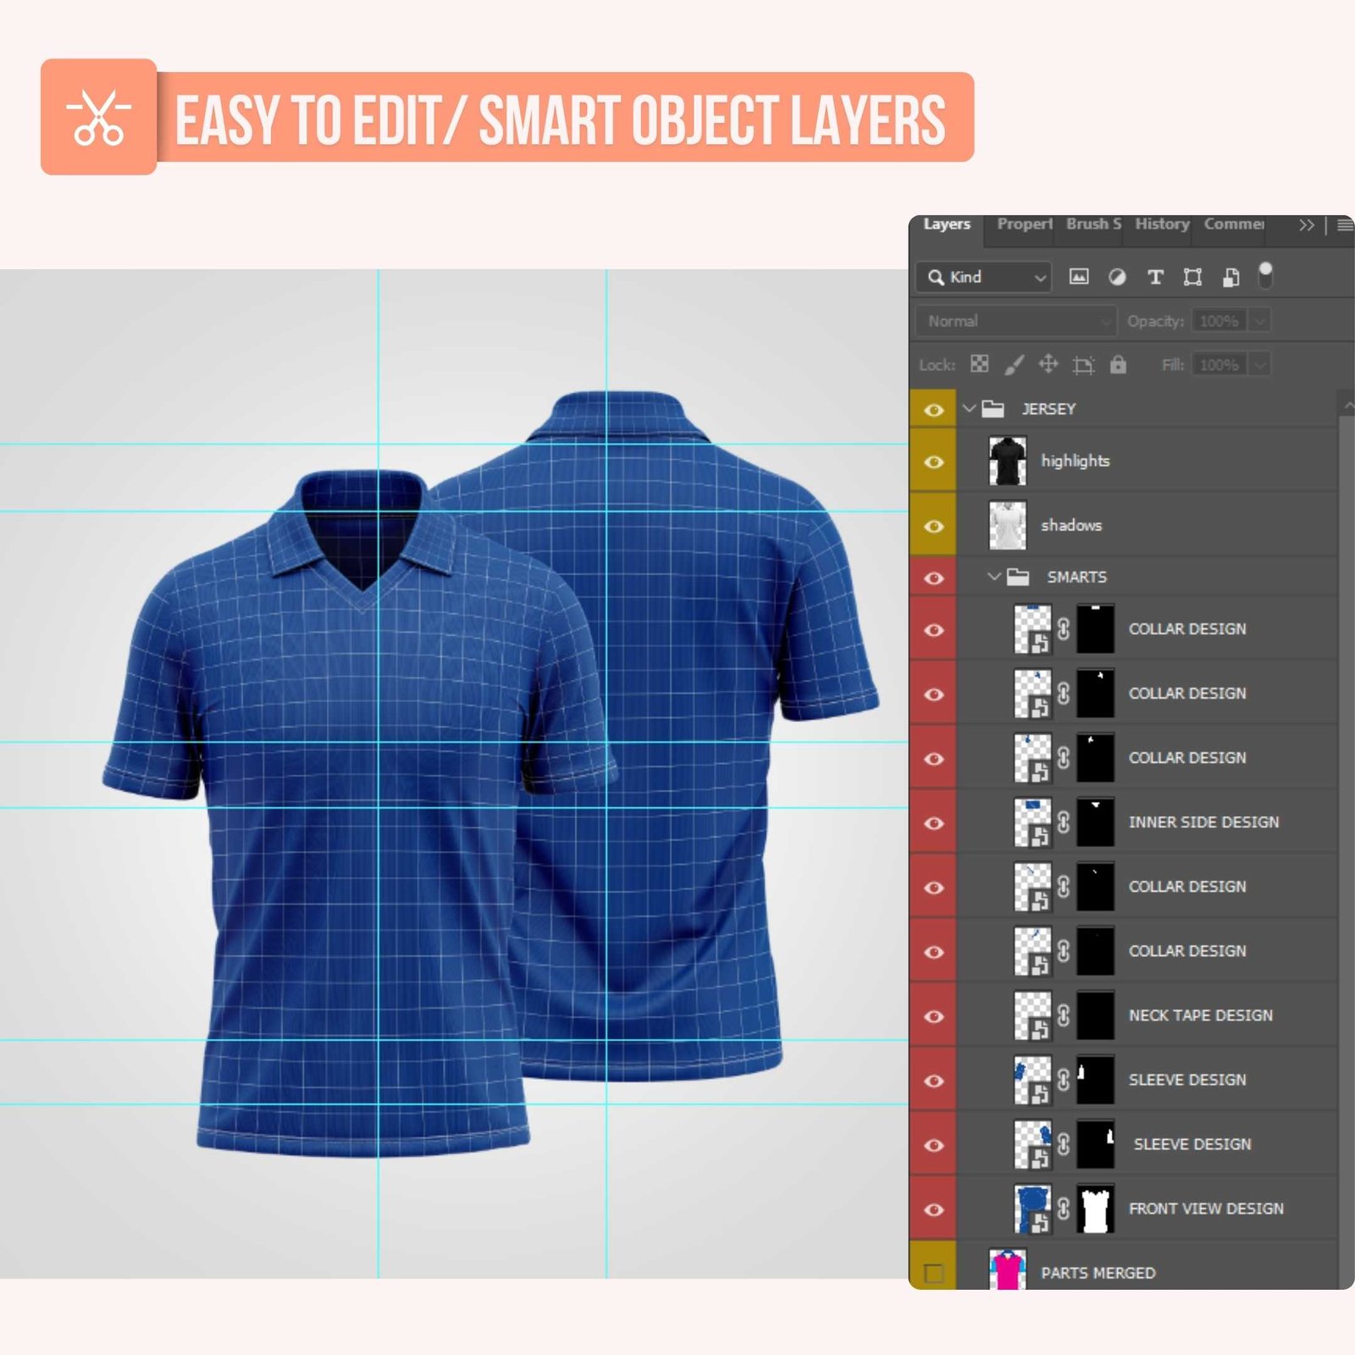Viewport: 1355px width, 1355px height.
Task: Collapse the JERSEY group chevron
Action: pyautogui.click(x=969, y=408)
